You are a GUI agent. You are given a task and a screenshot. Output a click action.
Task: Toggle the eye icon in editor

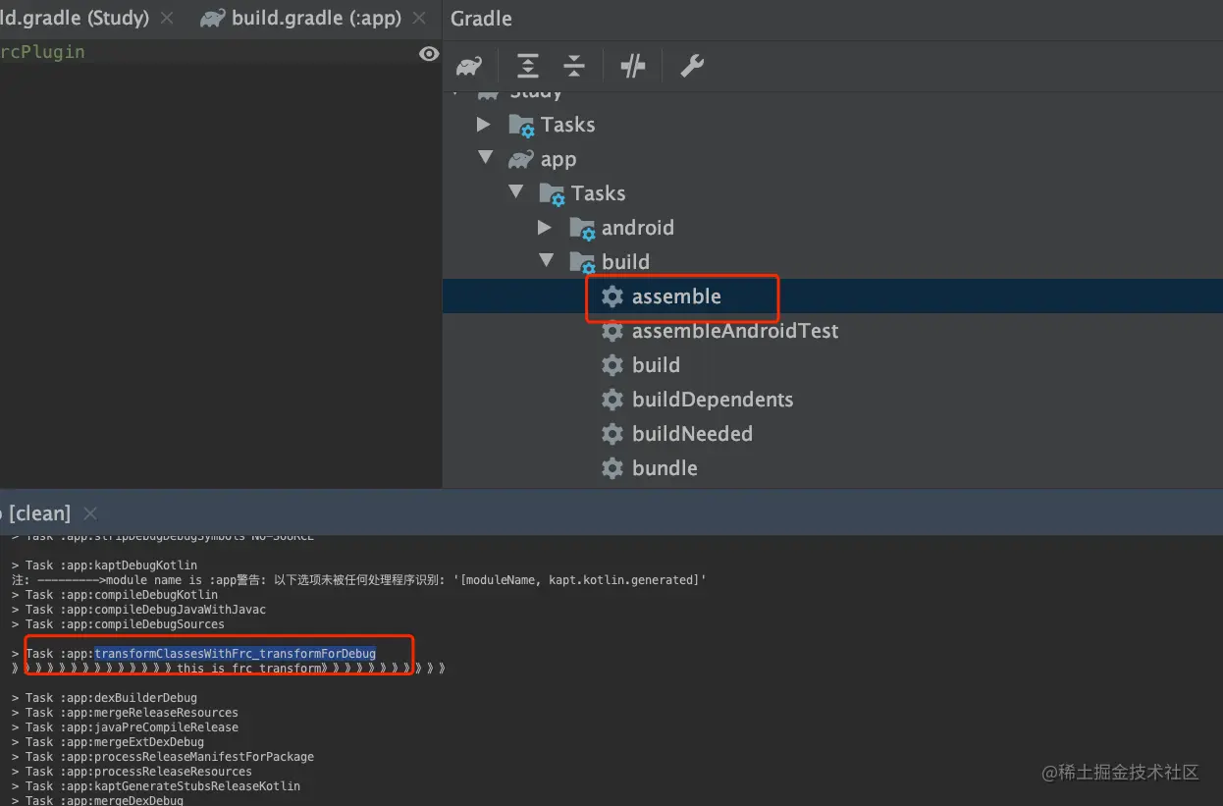[429, 54]
